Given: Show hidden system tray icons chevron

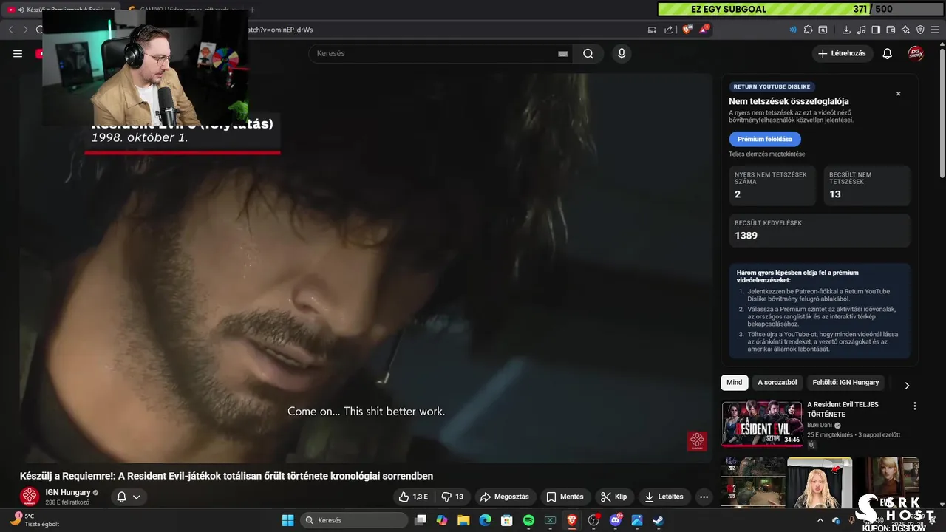Looking at the screenshot, I should click(821, 520).
